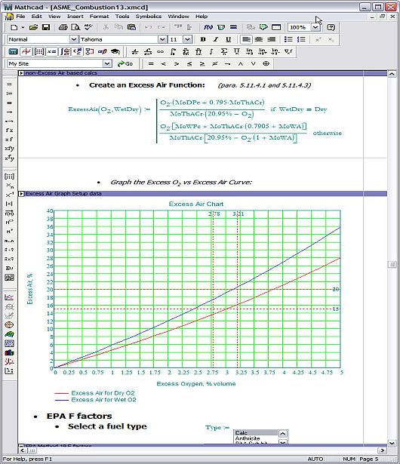Click horizontal scrollbar right arrow
400x464 pixels.
[x=382, y=450]
